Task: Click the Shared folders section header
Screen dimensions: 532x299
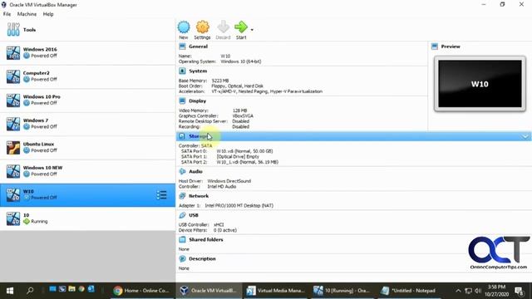Action: point(206,240)
